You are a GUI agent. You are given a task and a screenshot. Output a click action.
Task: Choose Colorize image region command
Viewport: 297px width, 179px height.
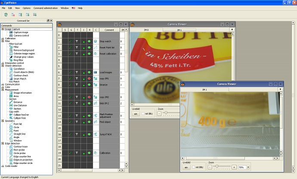click(x=24, y=53)
